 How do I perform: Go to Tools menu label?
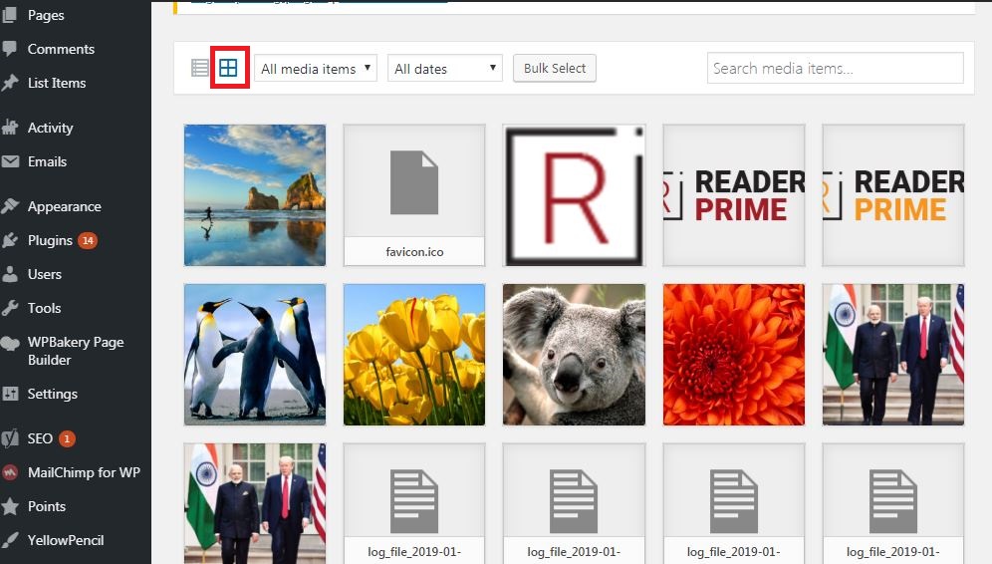coord(44,308)
